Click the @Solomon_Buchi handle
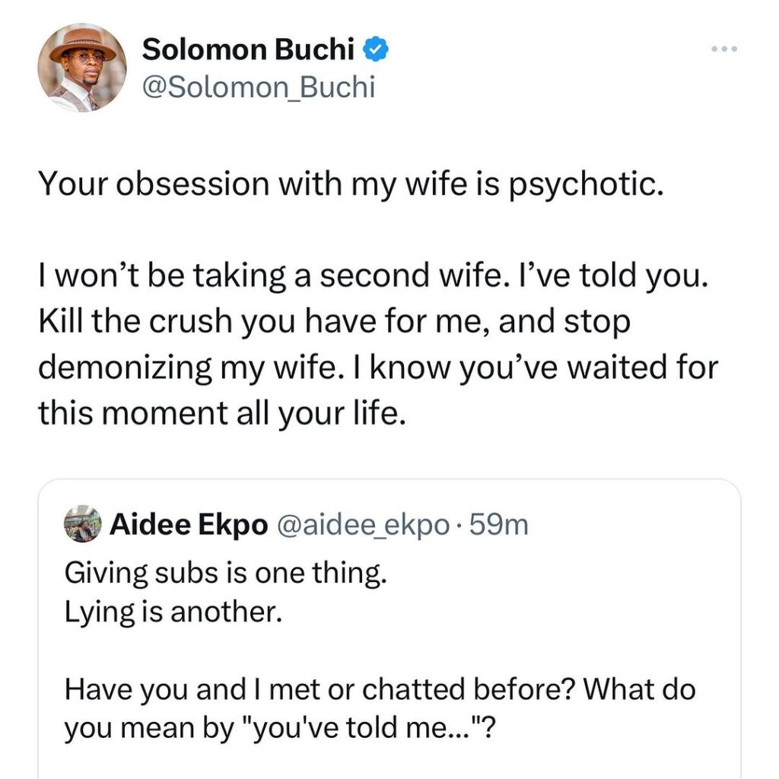 pos(259,87)
